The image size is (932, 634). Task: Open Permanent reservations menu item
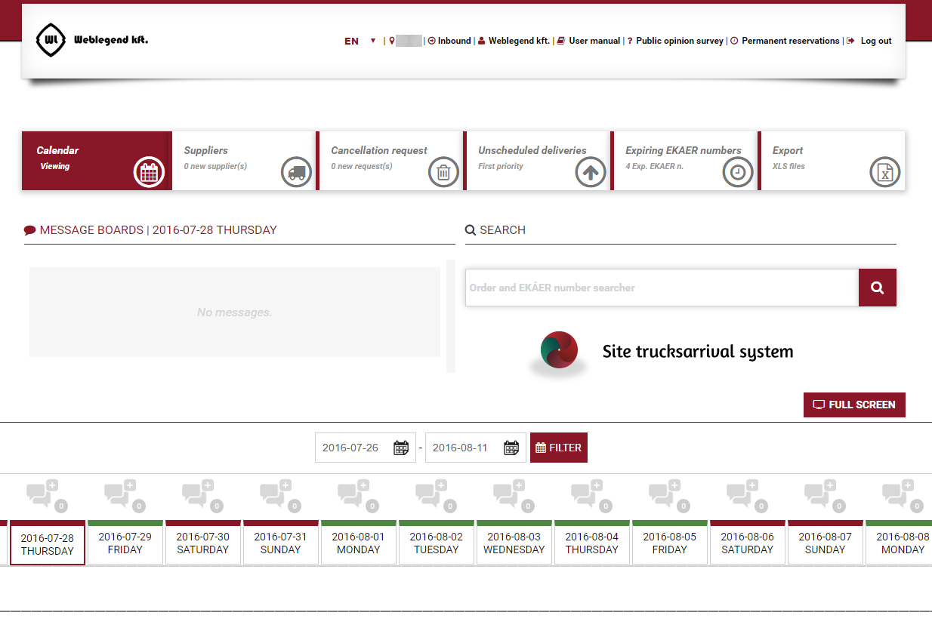[790, 41]
